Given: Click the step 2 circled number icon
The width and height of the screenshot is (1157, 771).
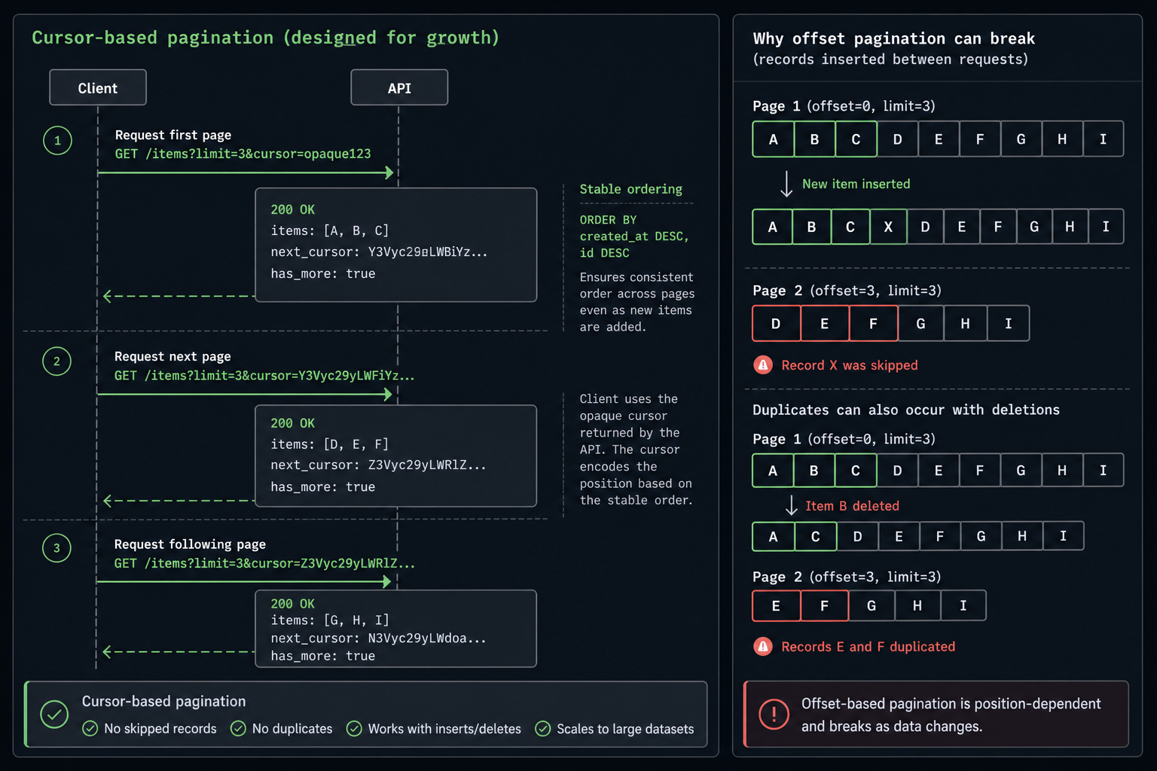Looking at the screenshot, I should tap(56, 361).
